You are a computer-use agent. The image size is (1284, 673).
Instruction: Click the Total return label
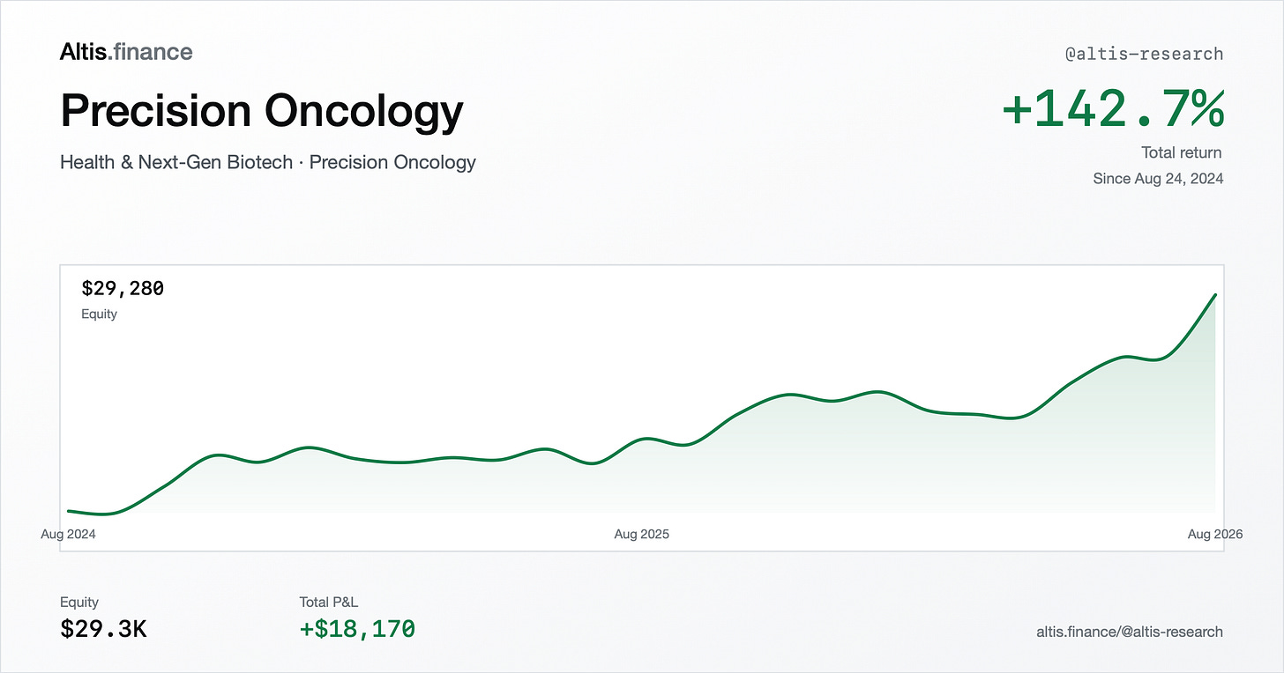pos(1181,153)
